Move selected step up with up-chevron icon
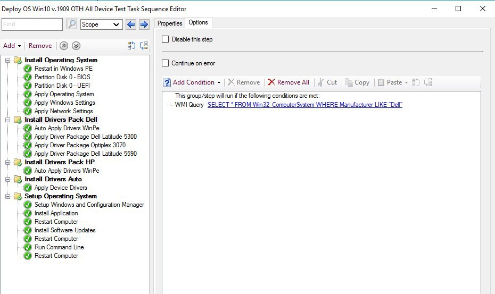 click(x=64, y=46)
